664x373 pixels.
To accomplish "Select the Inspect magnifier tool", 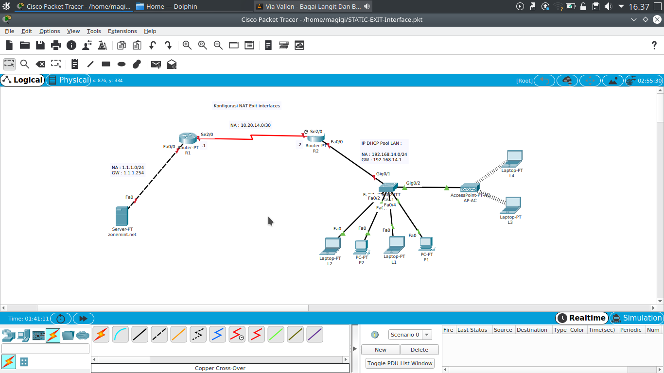I will click(x=25, y=64).
